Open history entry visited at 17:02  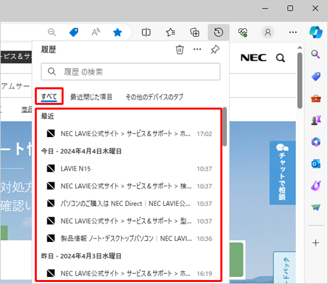tap(129, 133)
